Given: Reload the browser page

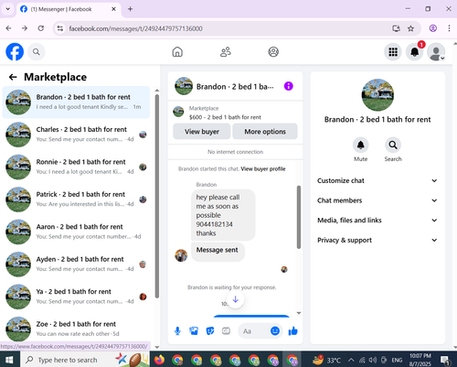Looking at the screenshot, I should point(40,28).
